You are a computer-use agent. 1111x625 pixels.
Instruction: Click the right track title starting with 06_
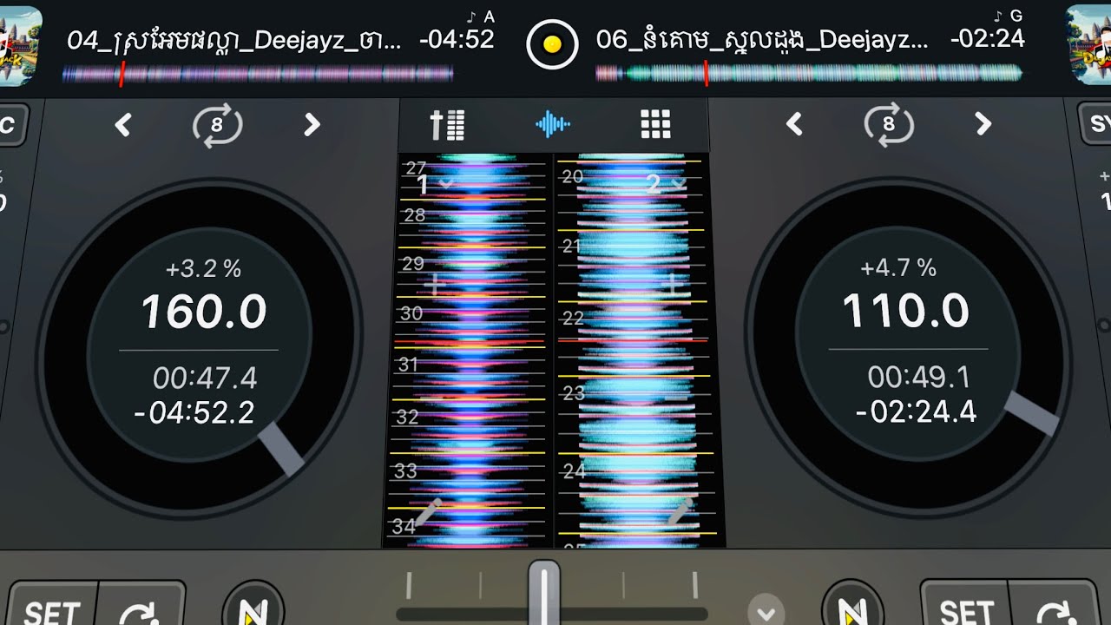click(x=761, y=40)
